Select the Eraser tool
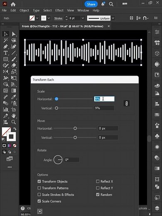162x216 pixels. point(14,65)
